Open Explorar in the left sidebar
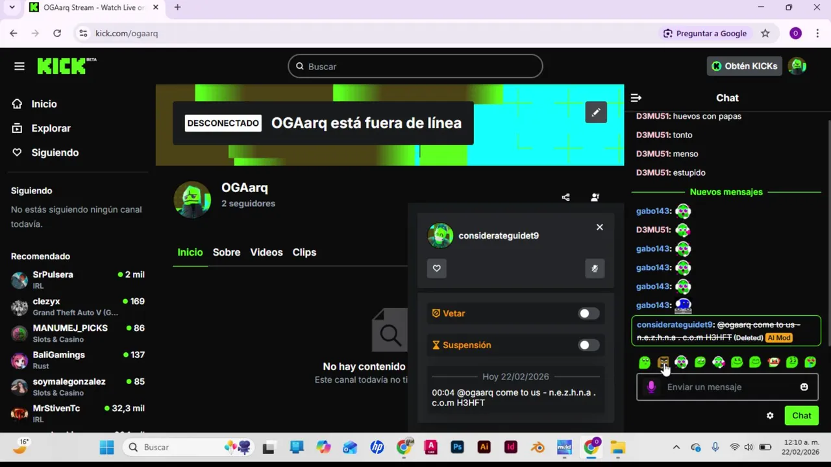 (42, 128)
